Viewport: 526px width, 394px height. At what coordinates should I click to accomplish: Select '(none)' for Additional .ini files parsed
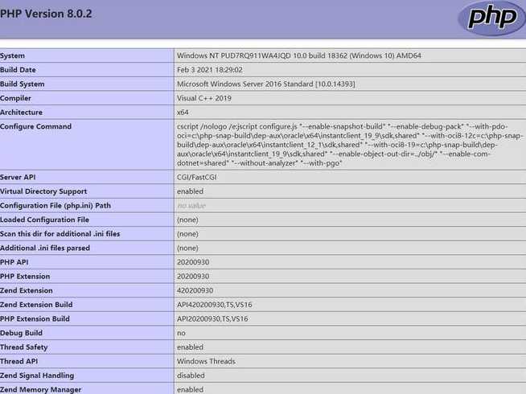pos(187,248)
